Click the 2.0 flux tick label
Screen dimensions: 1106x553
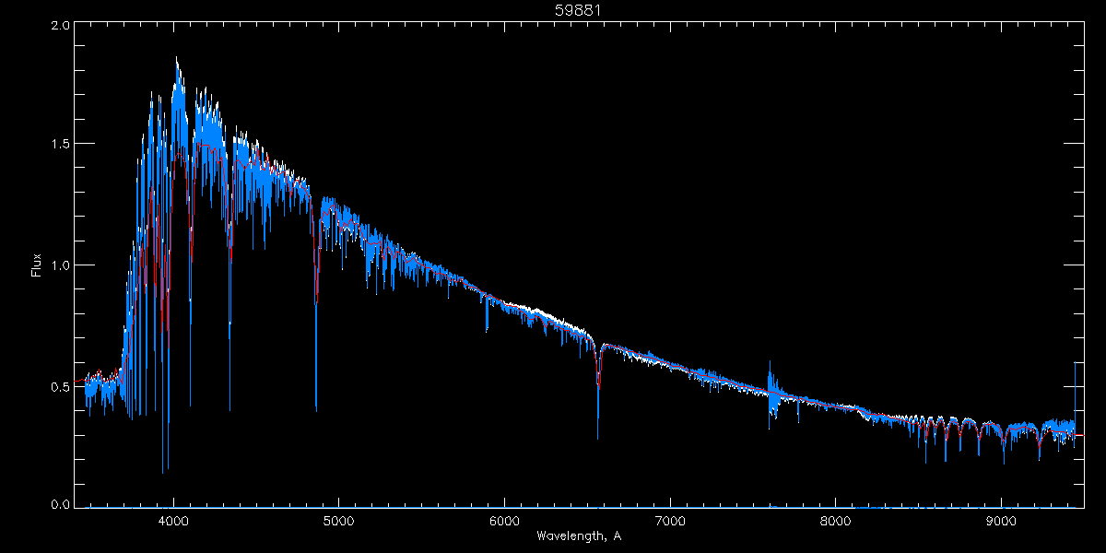point(60,27)
